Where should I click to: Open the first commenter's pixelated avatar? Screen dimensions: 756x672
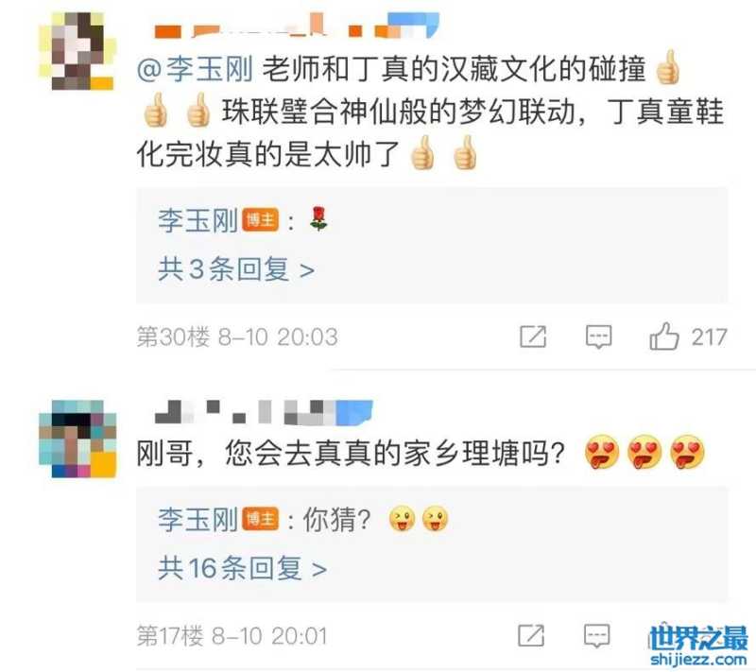[x=77, y=51]
